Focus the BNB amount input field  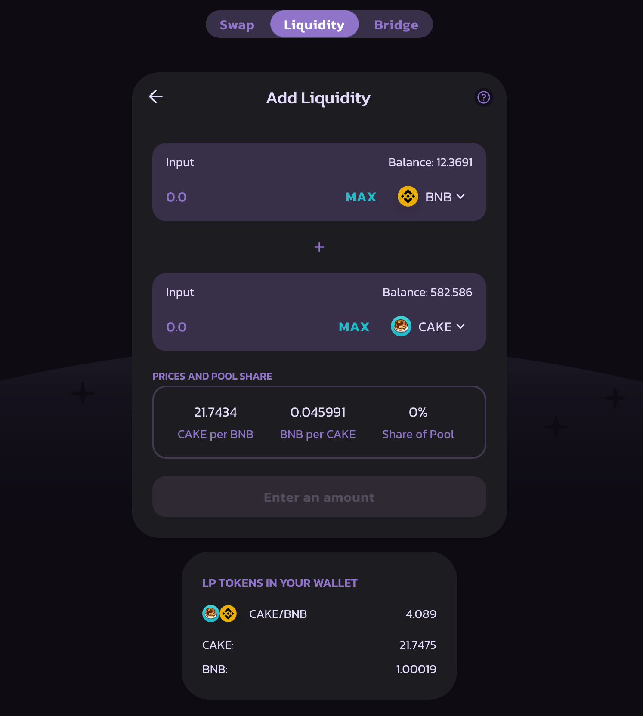[250, 197]
